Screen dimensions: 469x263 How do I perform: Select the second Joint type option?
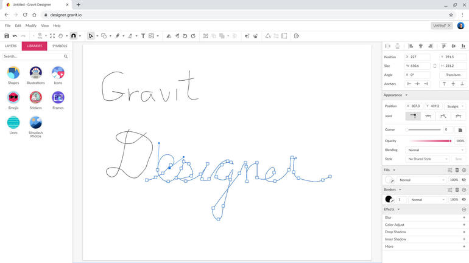point(428,116)
